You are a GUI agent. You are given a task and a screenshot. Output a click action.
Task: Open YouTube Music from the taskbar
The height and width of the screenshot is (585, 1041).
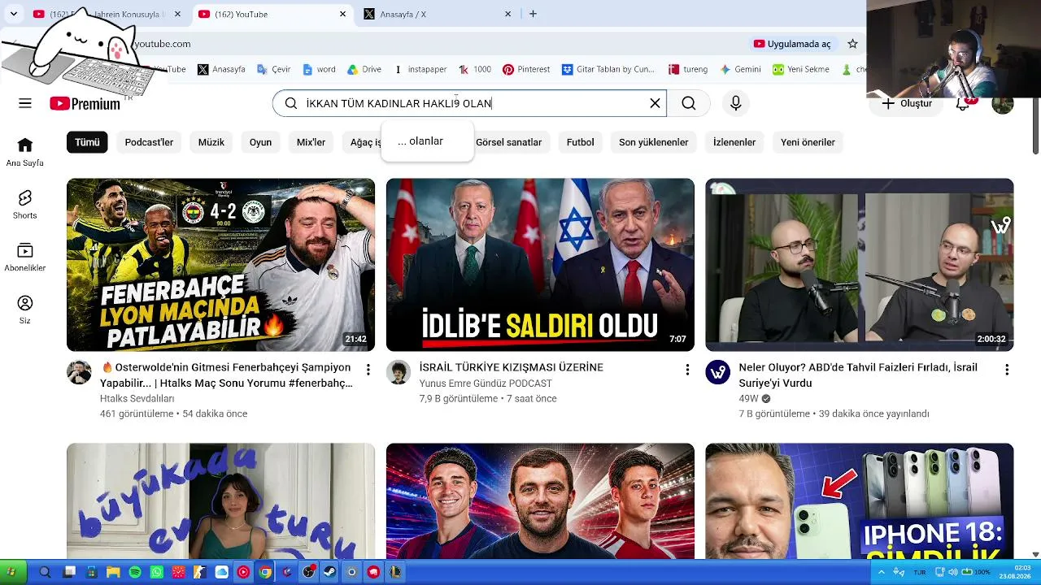(x=243, y=572)
